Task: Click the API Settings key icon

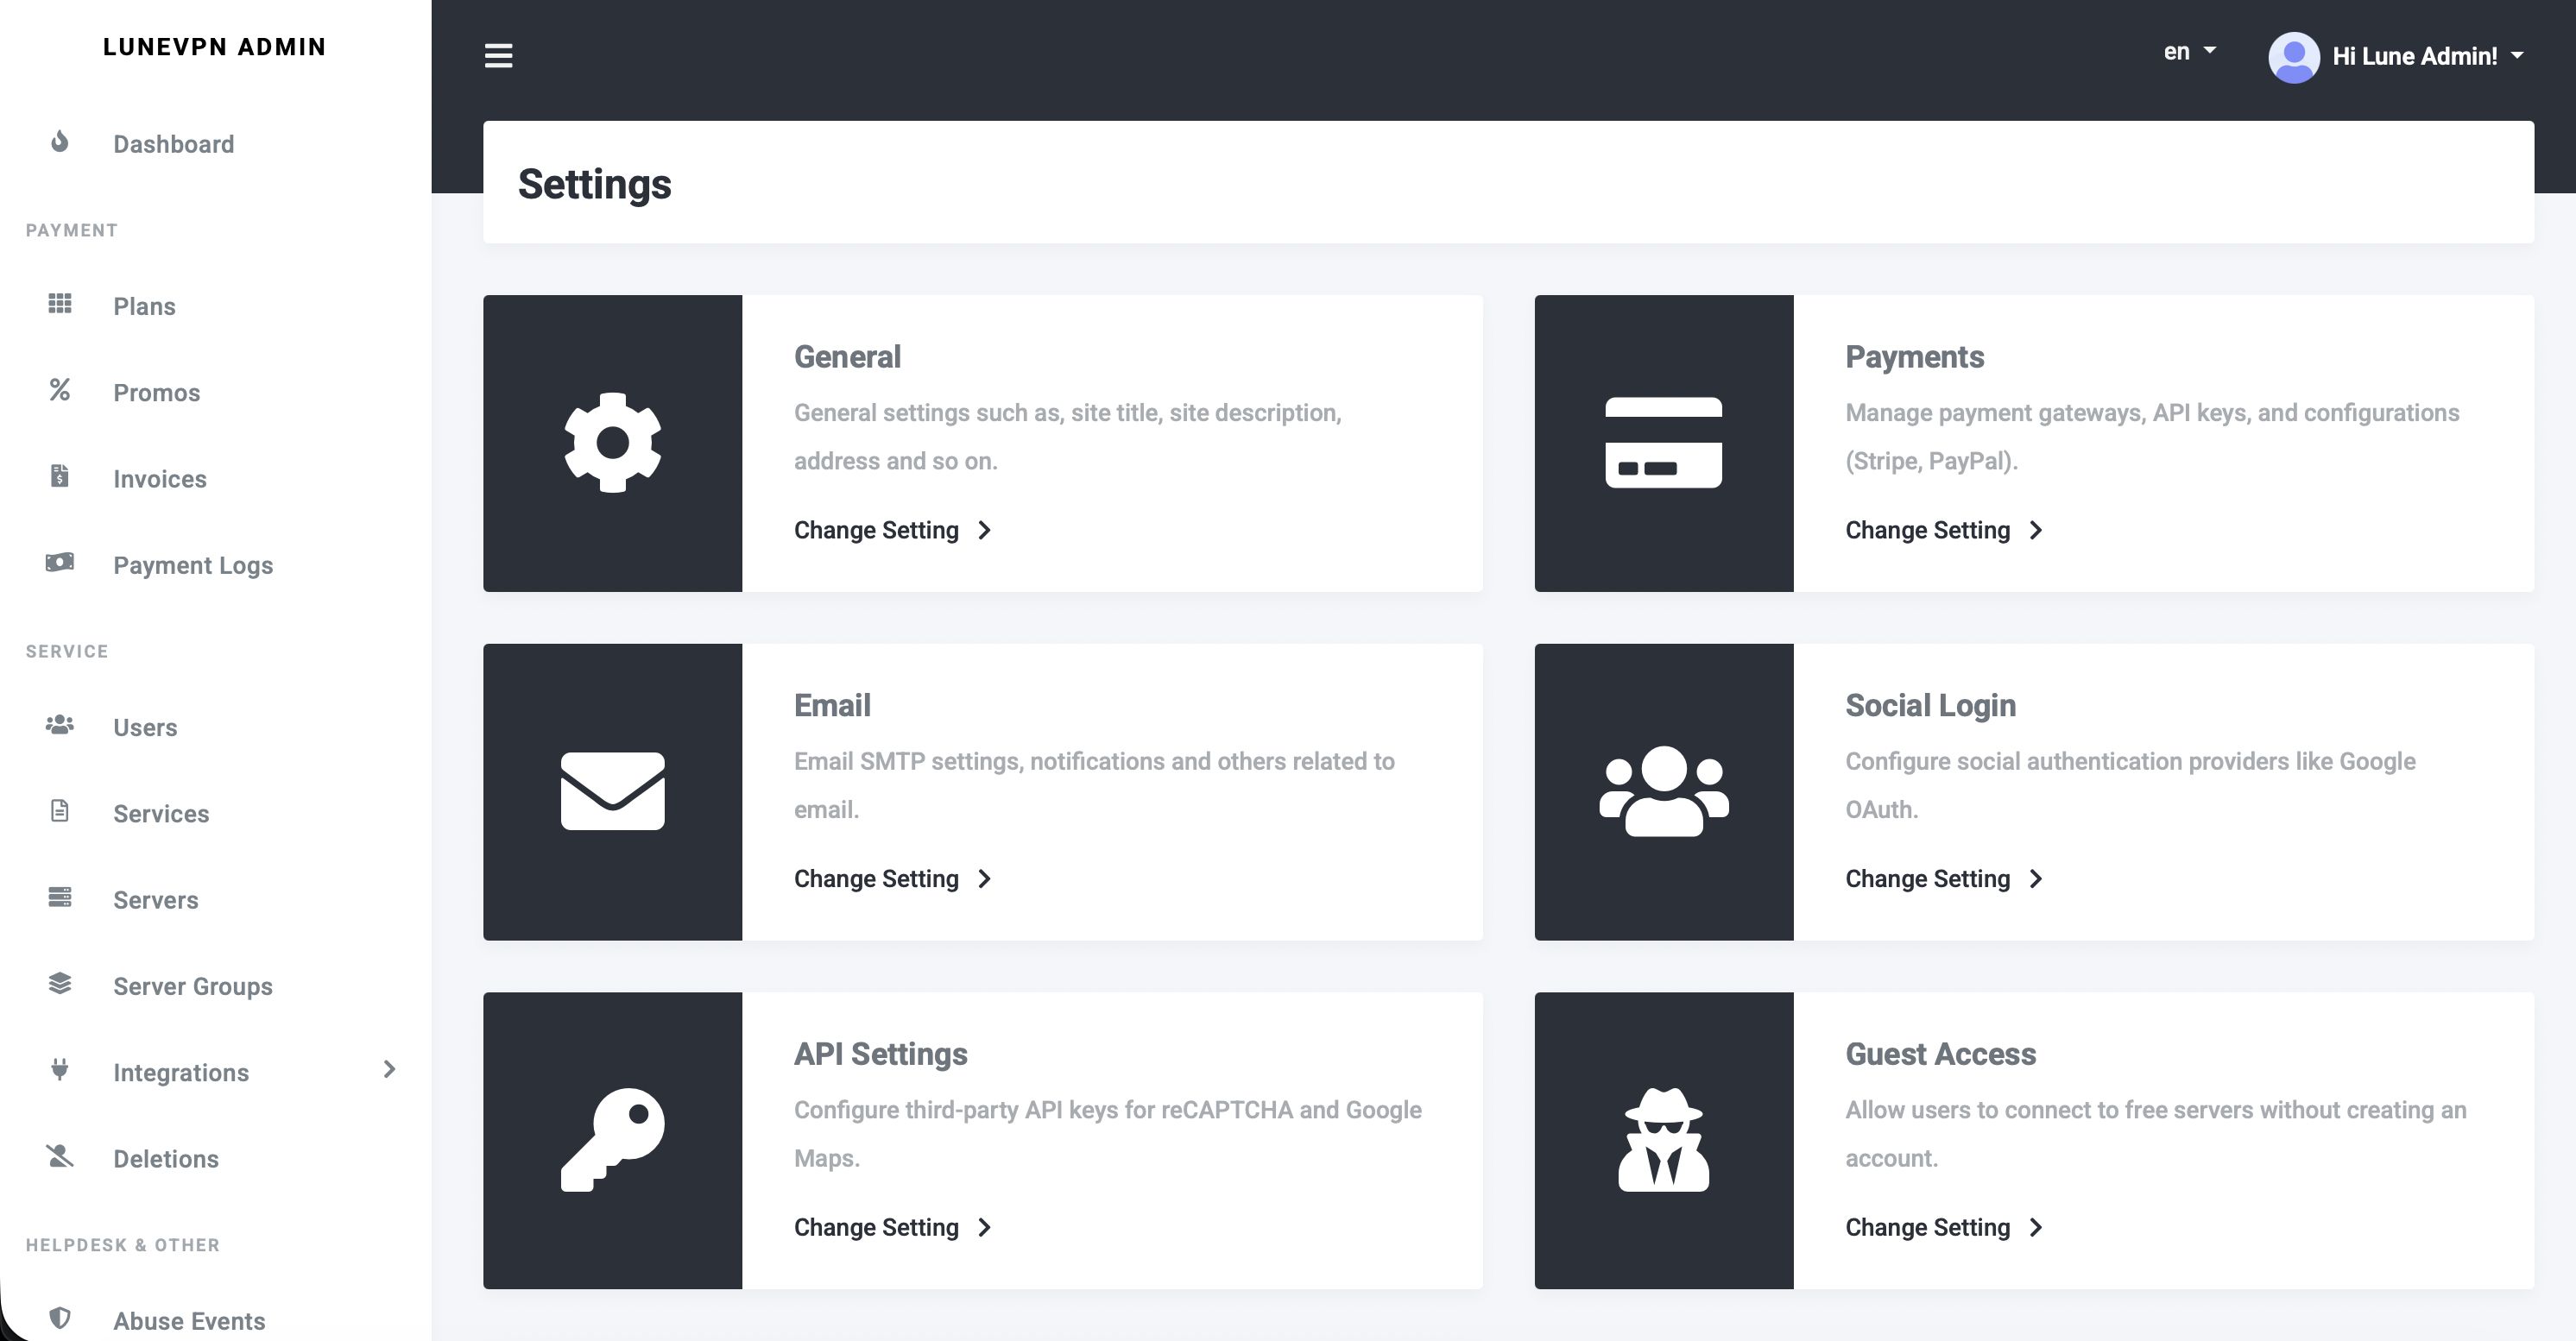Action: point(612,1139)
